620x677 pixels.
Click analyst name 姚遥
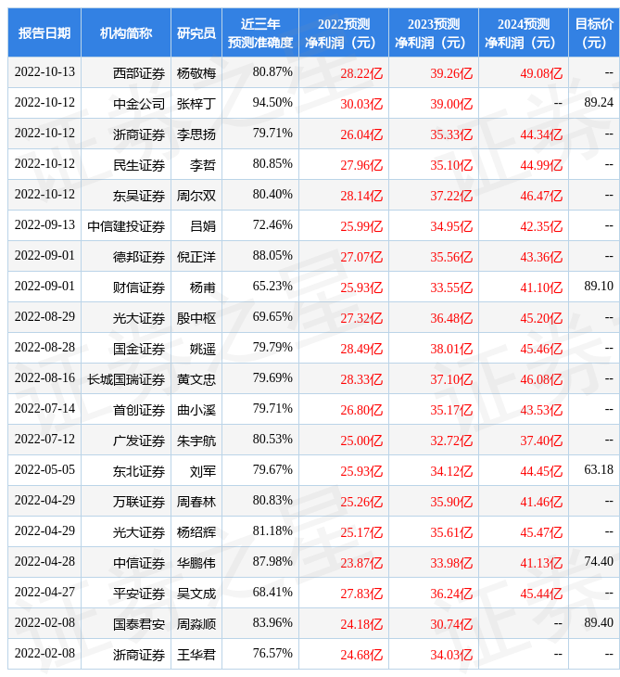(203, 349)
